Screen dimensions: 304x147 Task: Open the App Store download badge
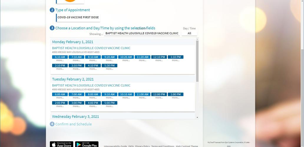[62, 144]
